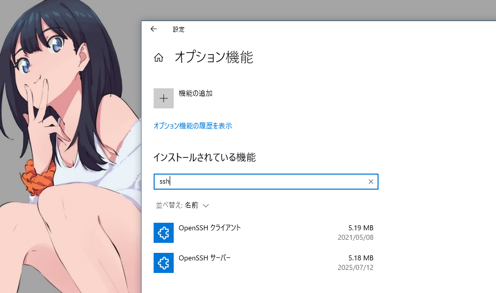Click the chevron next to 名前
This screenshot has height=293, width=496.
tap(205, 205)
